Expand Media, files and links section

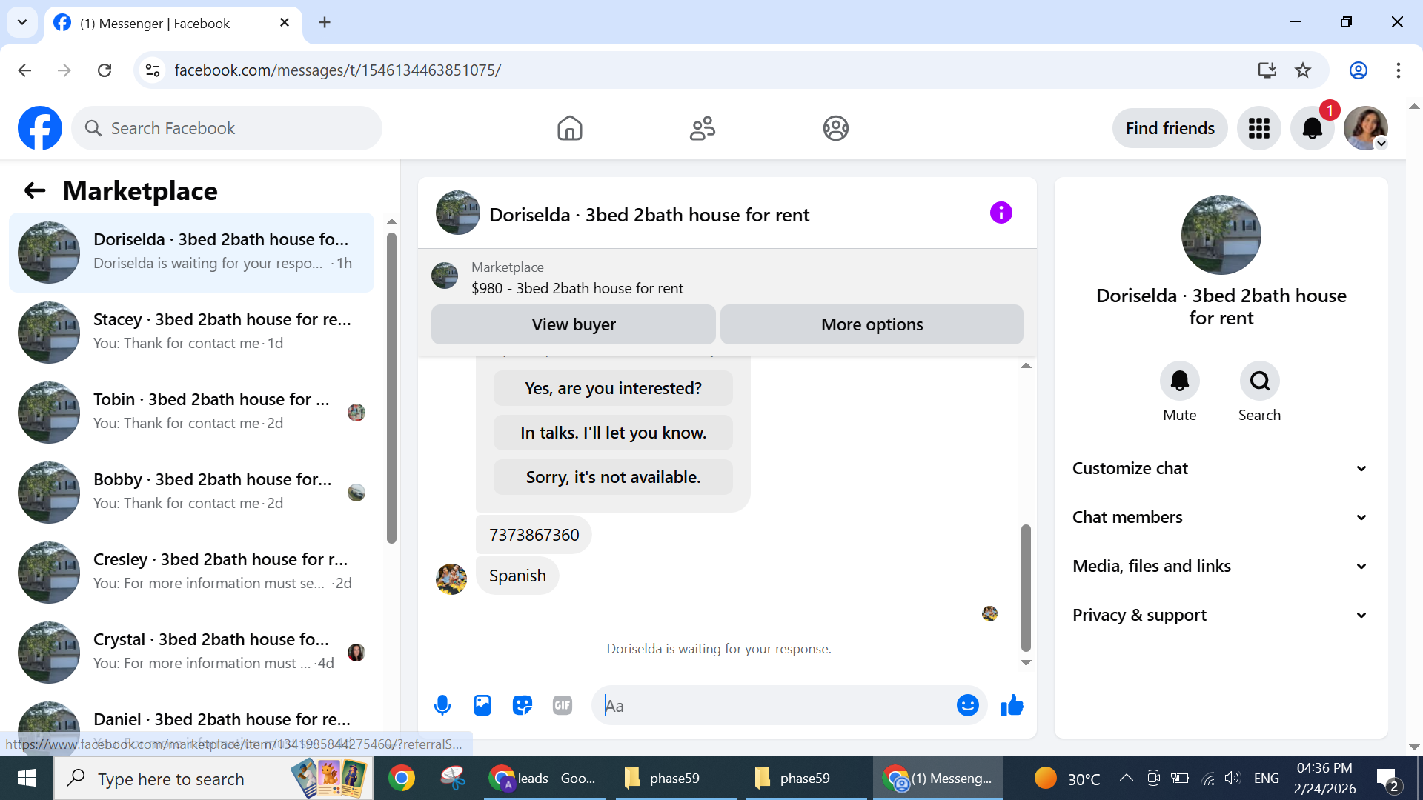point(1221,566)
